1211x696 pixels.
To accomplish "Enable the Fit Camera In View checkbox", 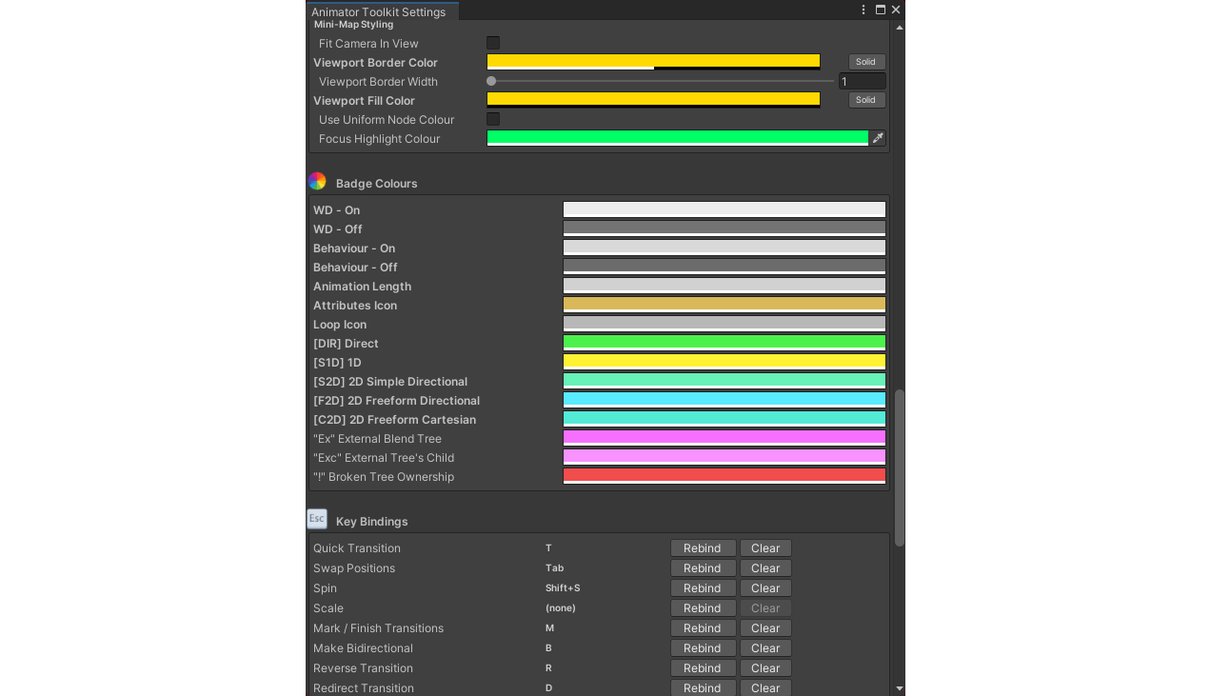I will pos(493,43).
